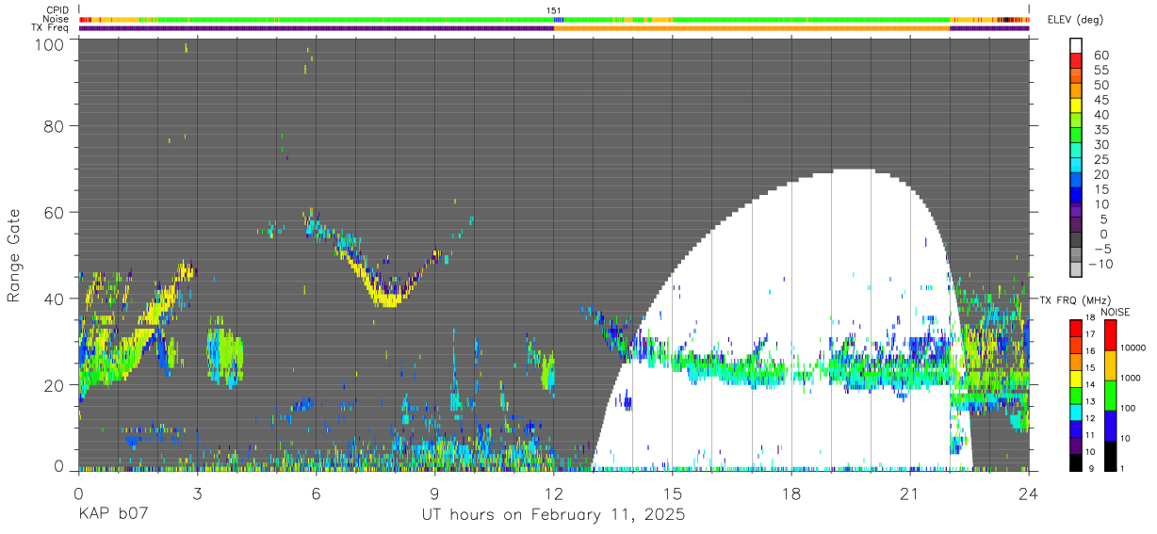The height and width of the screenshot is (534, 1157).
Task: Click ELEV colorbar label '45'
Action: click(x=1100, y=100)
